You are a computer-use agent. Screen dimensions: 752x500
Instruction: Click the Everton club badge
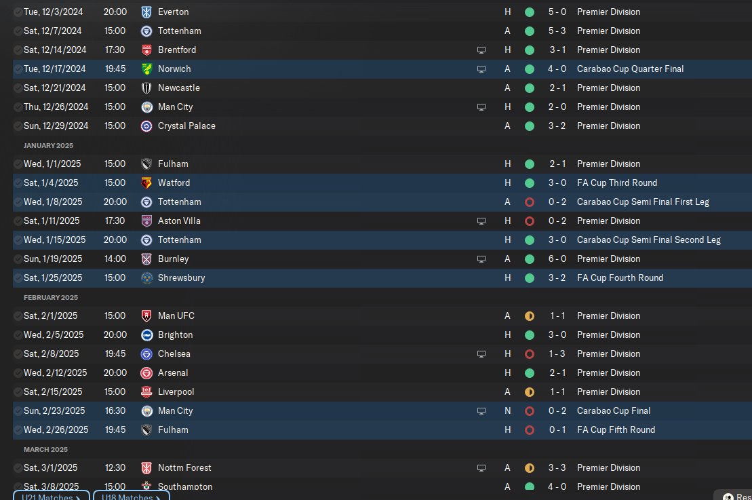pos(146,12)
